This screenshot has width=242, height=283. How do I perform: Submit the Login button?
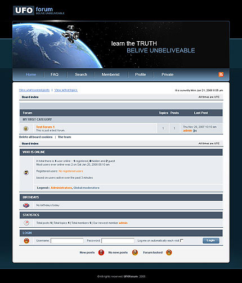(210, 241)
